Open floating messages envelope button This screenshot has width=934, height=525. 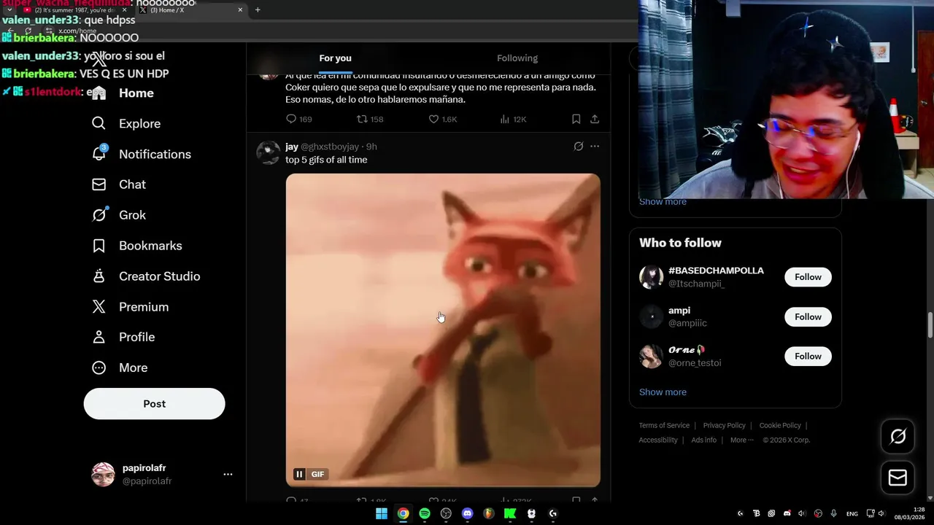pyautogui.click(x=898, y=478)
